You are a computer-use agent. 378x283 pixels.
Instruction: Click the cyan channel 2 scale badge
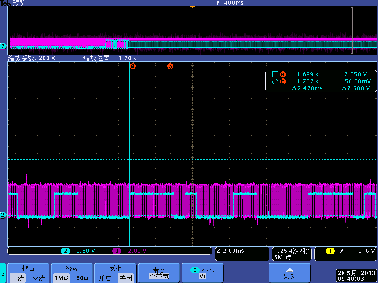click(65, 251)
